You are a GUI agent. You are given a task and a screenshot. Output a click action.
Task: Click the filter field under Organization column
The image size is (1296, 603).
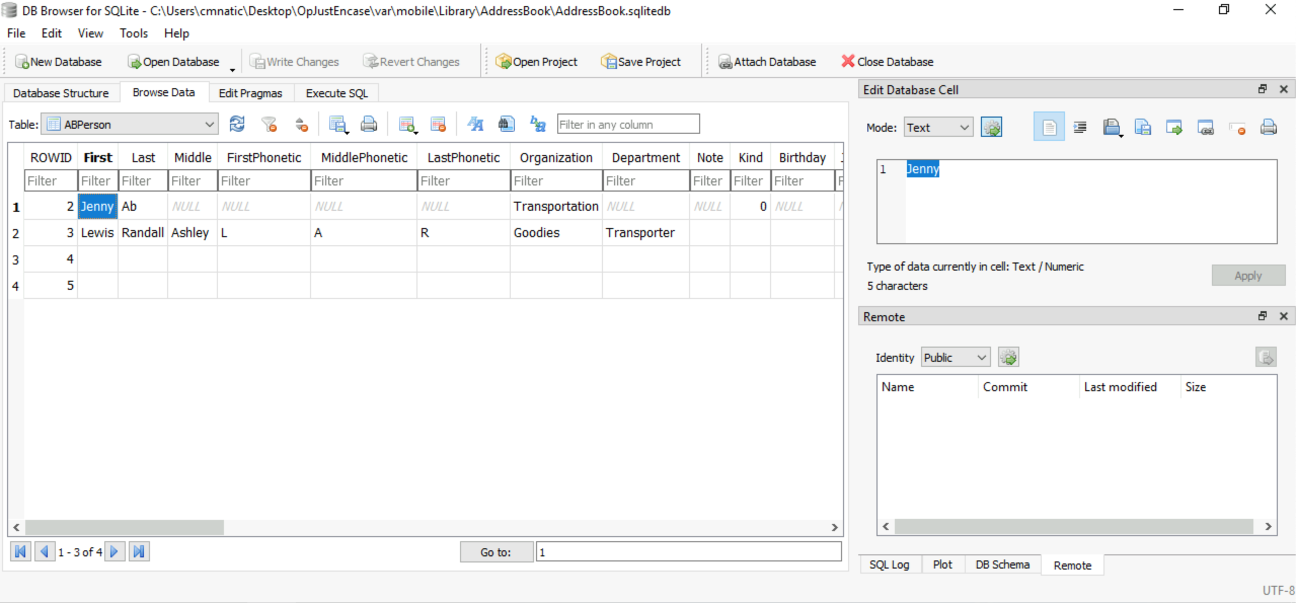[556, 181]
